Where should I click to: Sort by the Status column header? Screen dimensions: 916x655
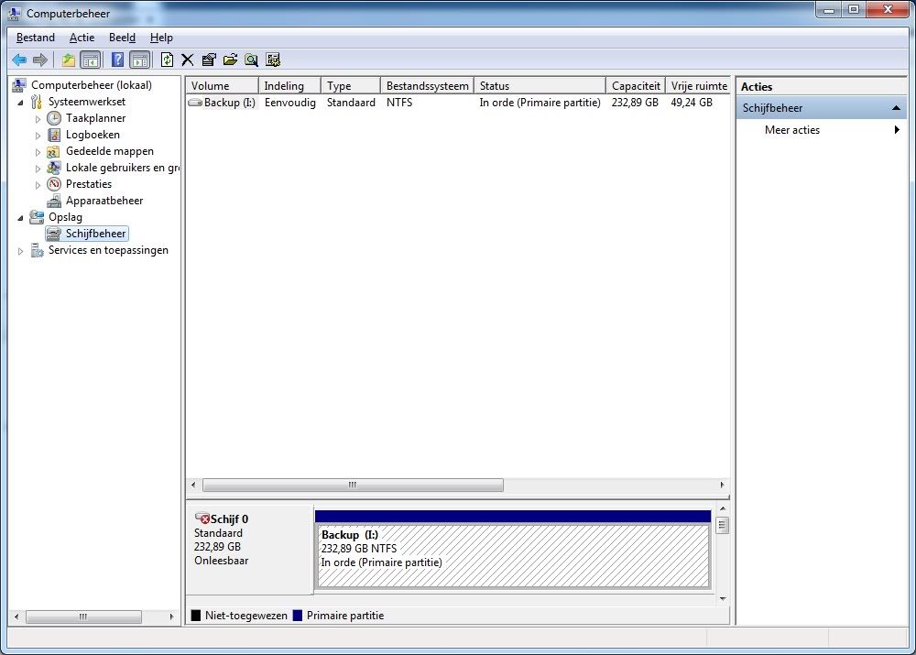pyautogui.click(x=540, y=86)
